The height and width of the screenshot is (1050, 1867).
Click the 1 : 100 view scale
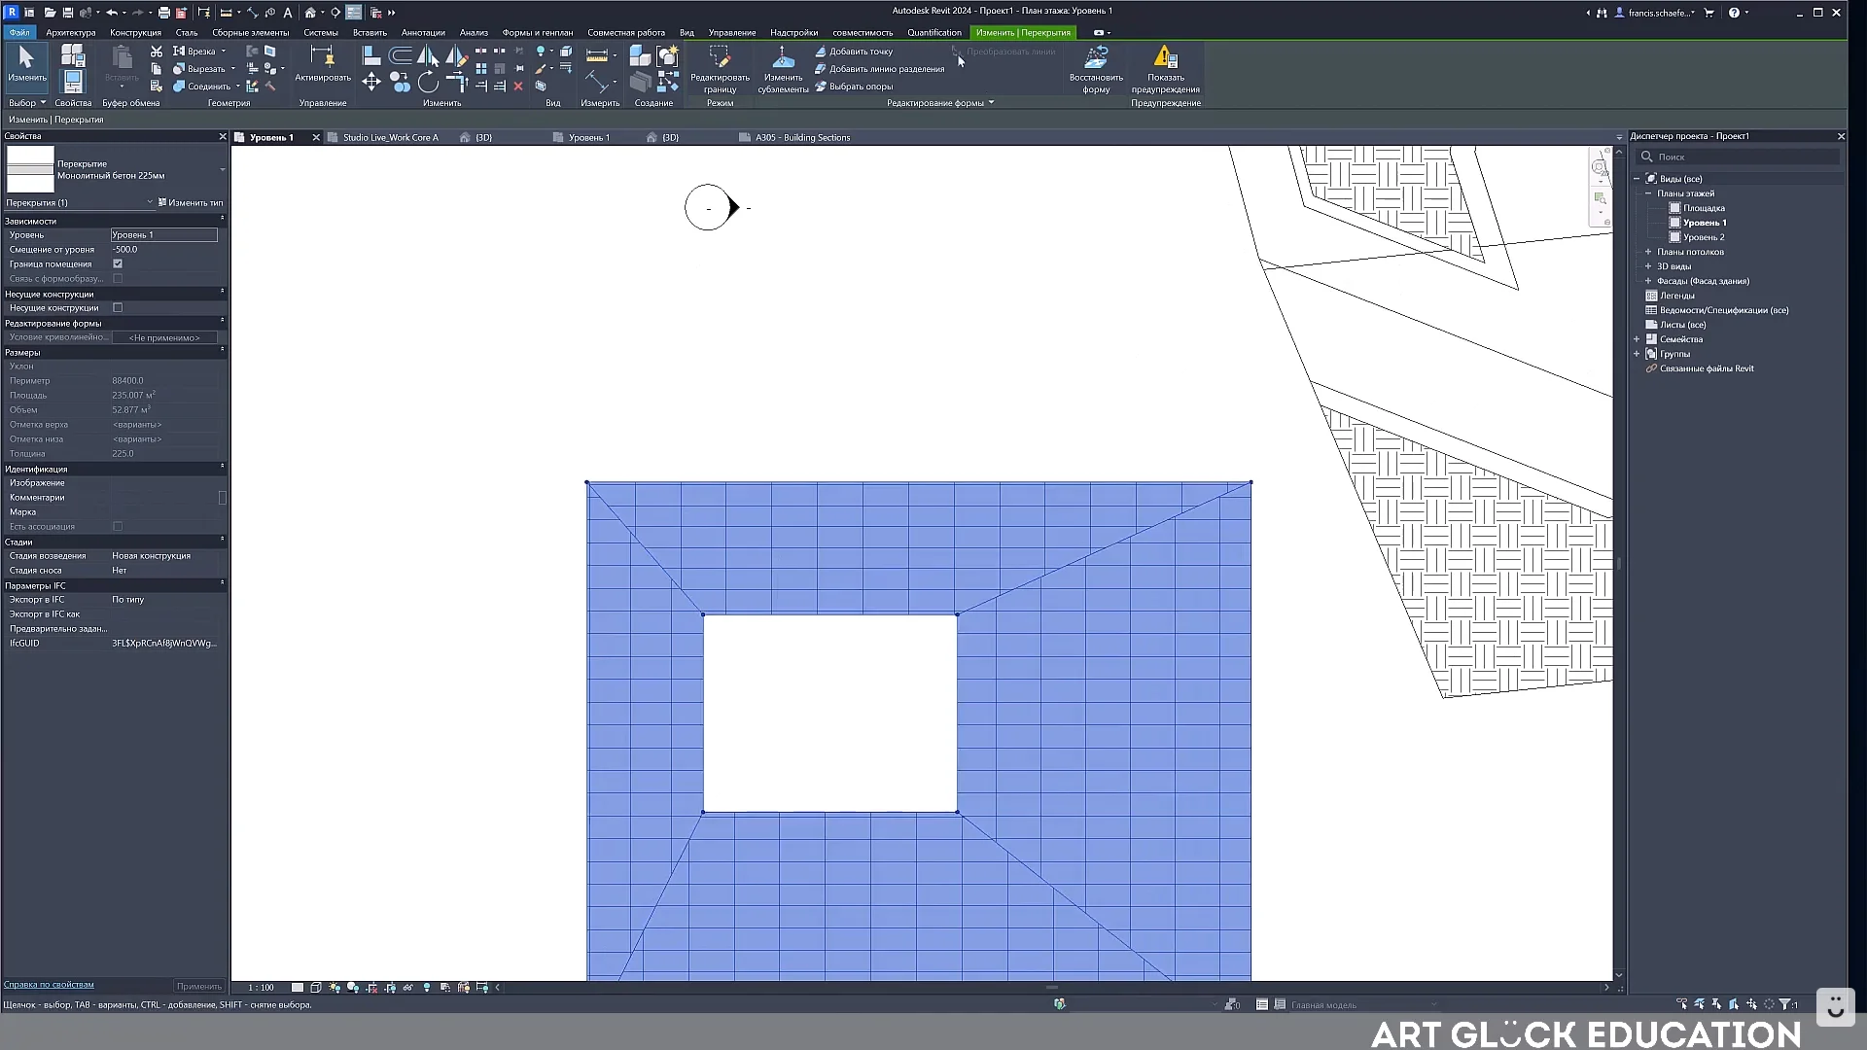[261, 987]
